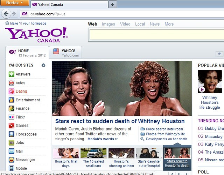Open the Answers site link

tap(23, 74)
